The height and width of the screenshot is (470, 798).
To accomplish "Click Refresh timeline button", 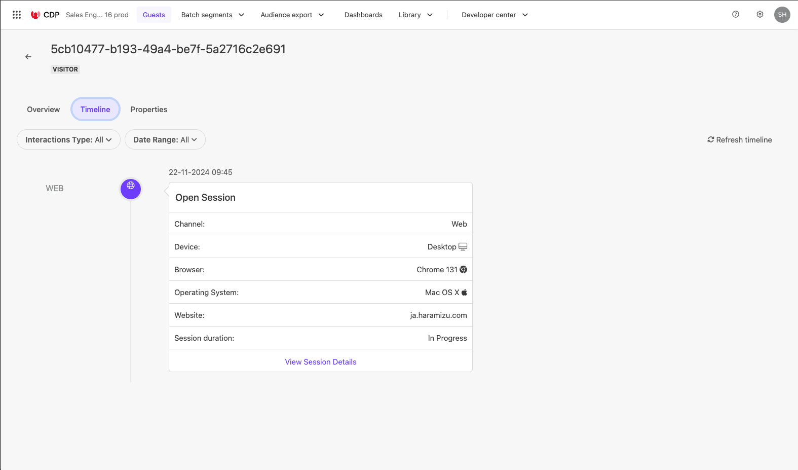I will pos(740,140).
